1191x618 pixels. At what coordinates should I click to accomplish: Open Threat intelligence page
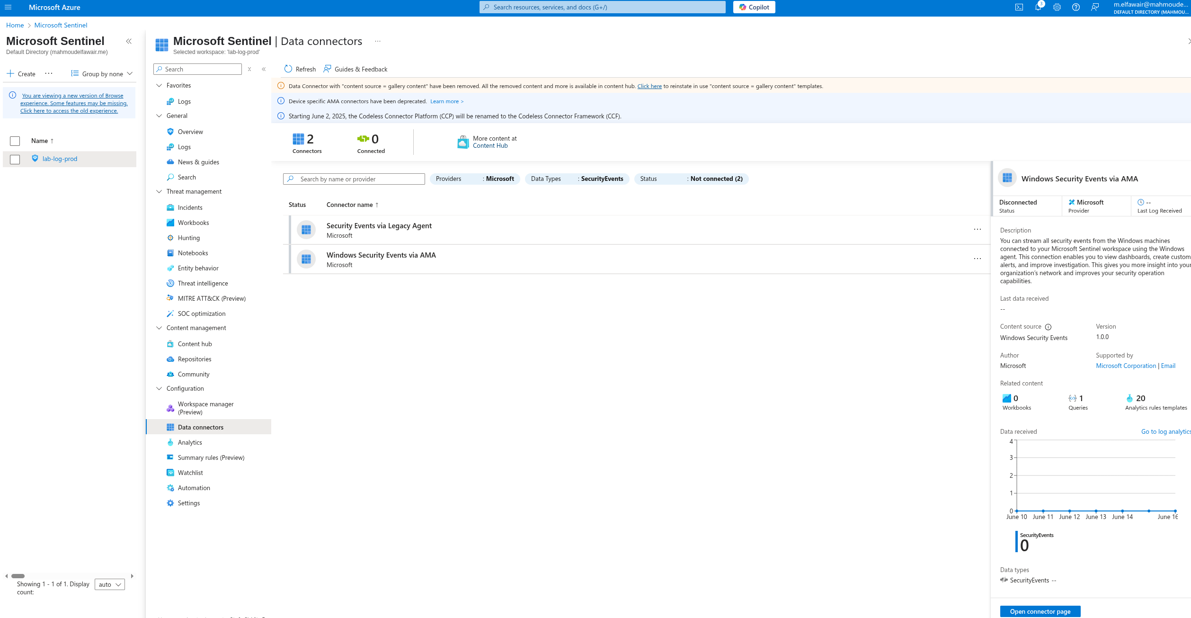tap(203, 283)
